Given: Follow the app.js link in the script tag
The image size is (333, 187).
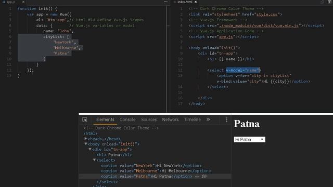Looking at the screenshot, I should click(x=226, y=37).
